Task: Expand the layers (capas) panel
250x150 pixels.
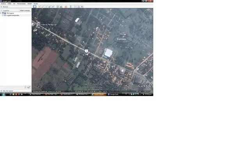Action: (x=1, y=91)
